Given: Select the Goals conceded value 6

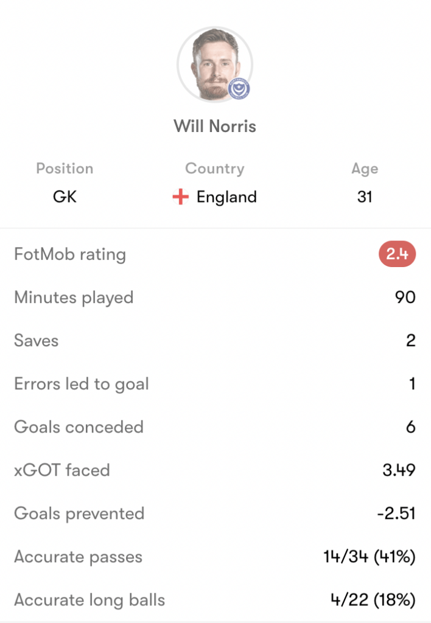Looking at the screenshot, I should [x=411, y=427].
